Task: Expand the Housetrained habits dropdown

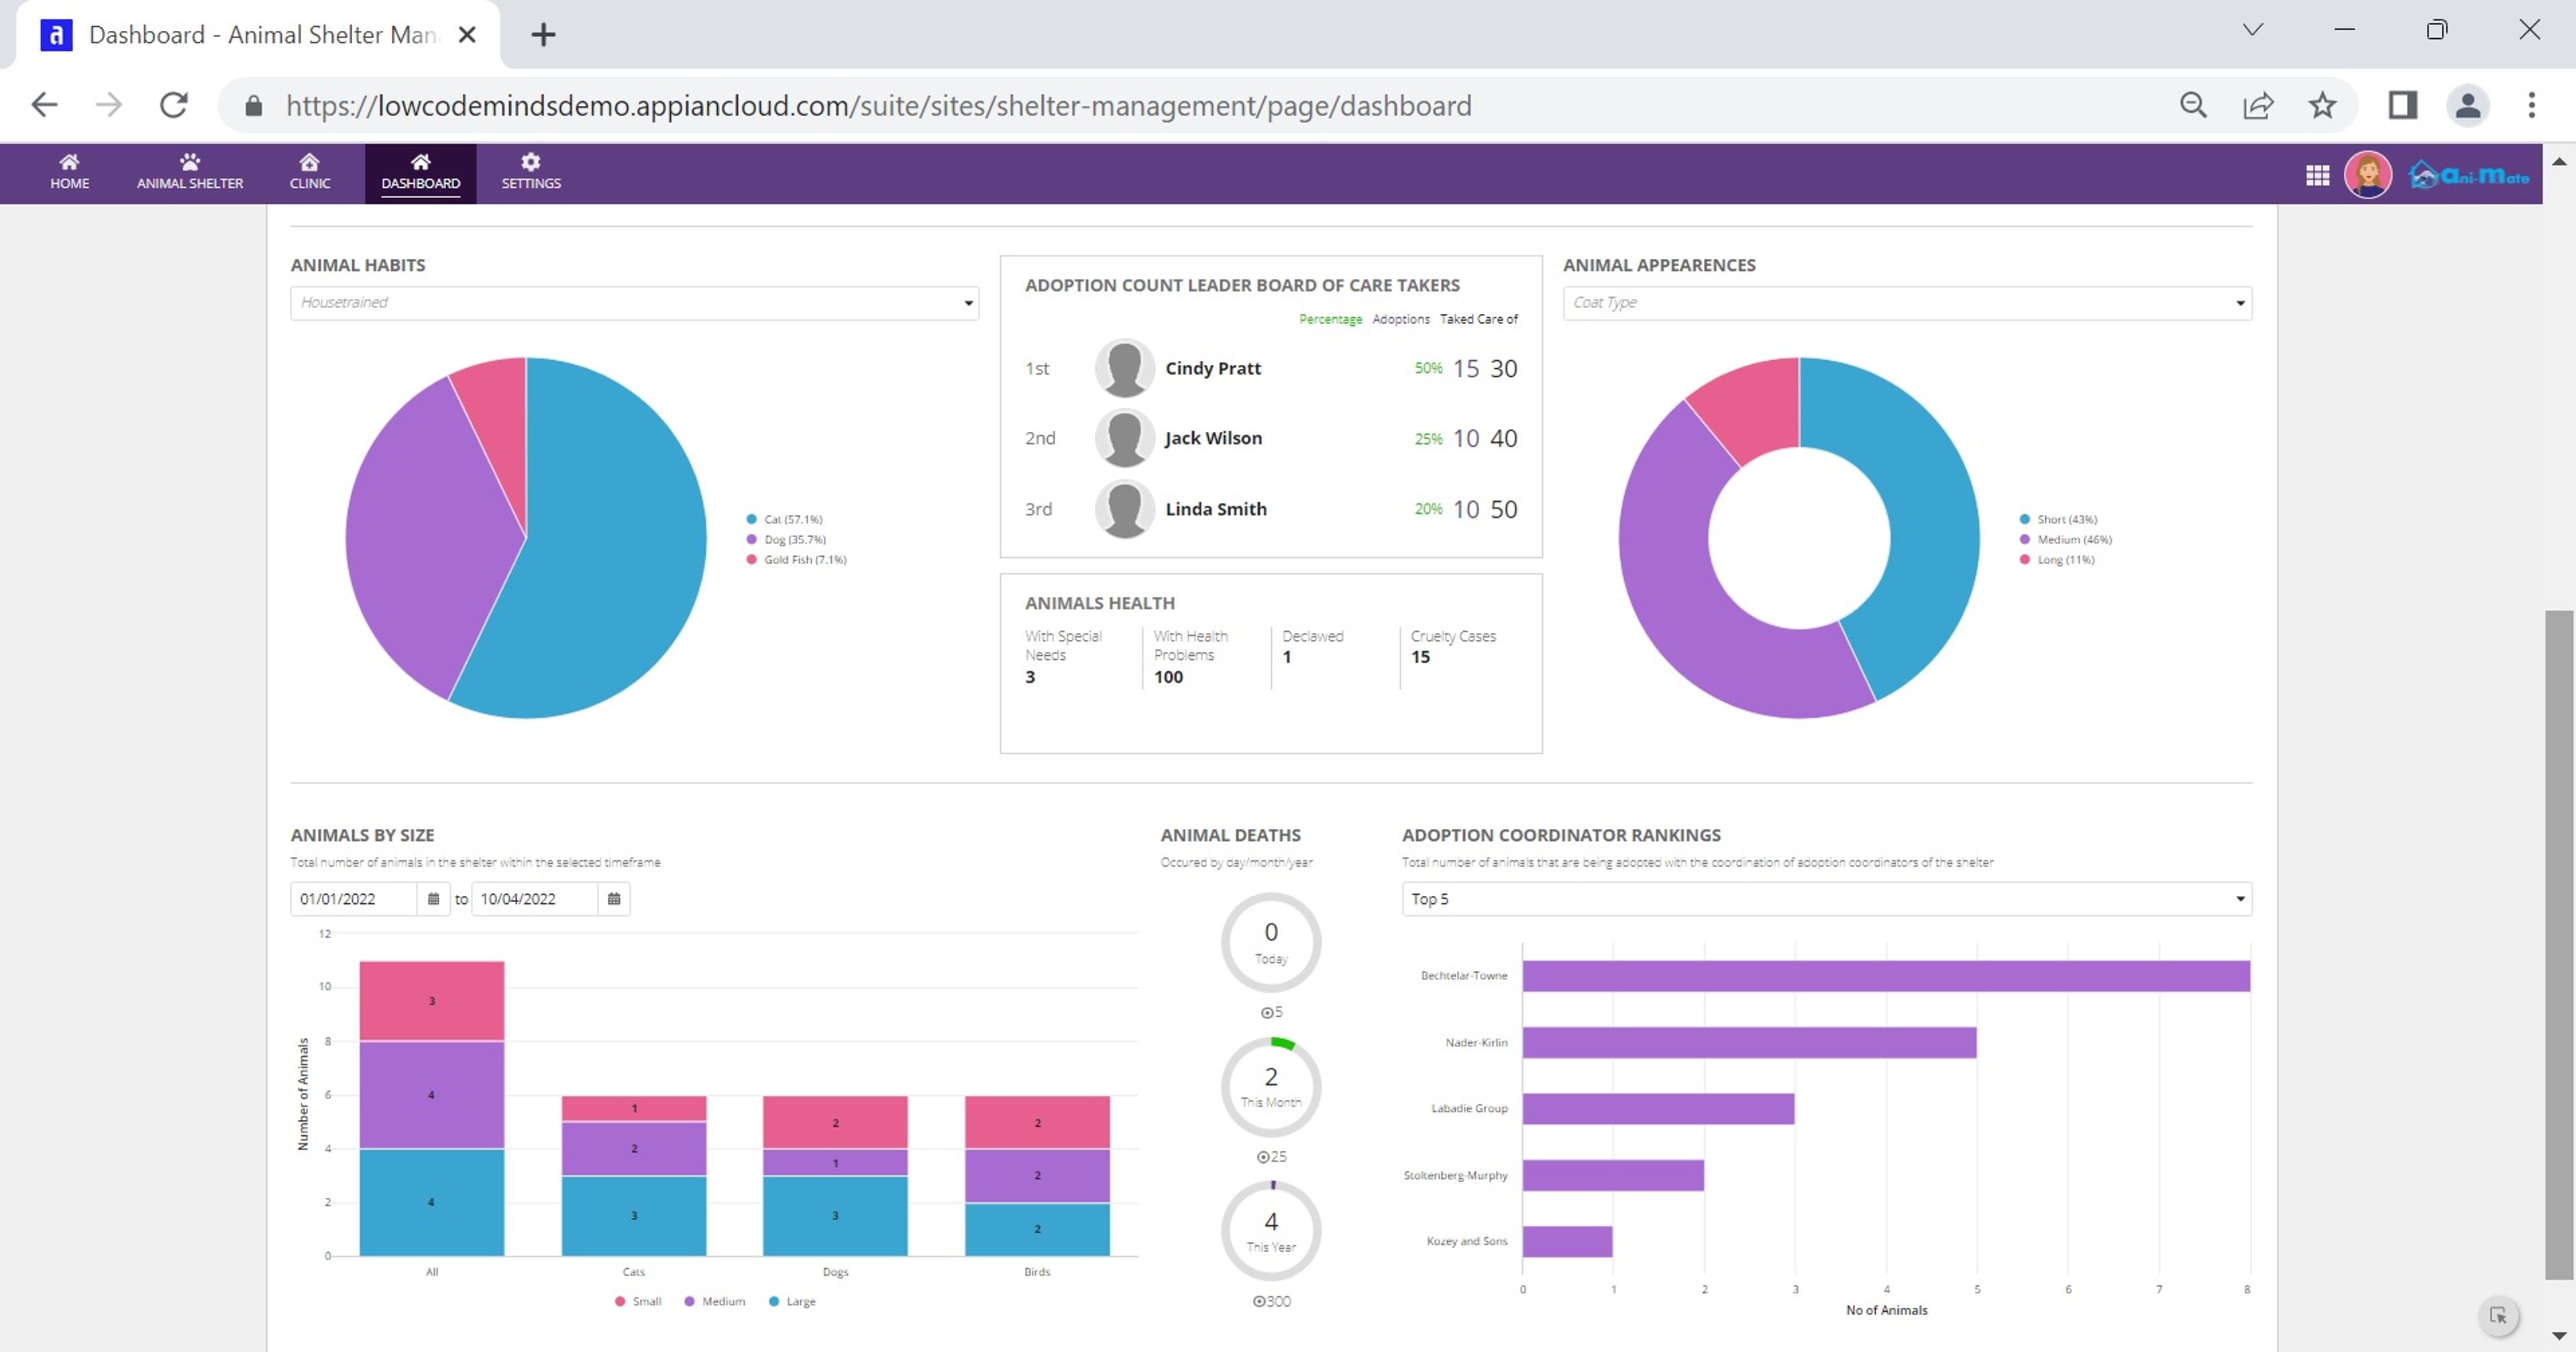Action: pyautogui.click(x=634, y=303)
